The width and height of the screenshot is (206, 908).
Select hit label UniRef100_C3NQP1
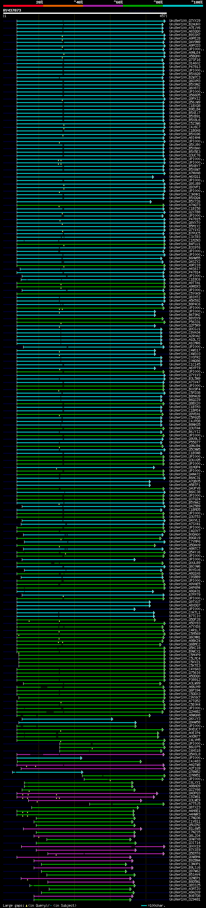tap(185, 864)
